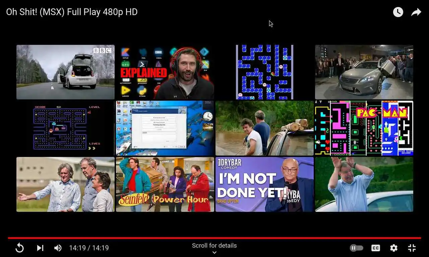429x257 pixels.
Task: Open the Seinfeld Power Hour thumbnail
Action: (x=165, y=184)
